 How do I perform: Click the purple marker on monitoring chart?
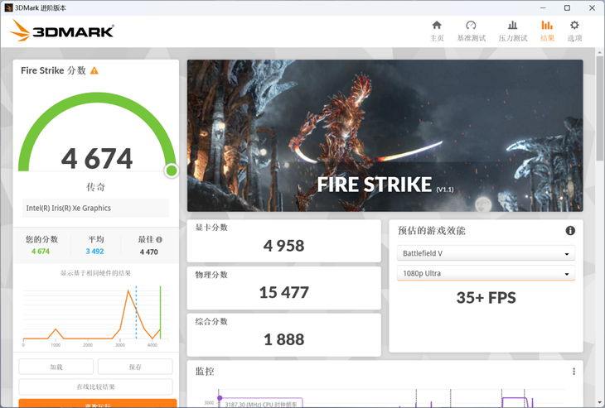click(220, 398)
